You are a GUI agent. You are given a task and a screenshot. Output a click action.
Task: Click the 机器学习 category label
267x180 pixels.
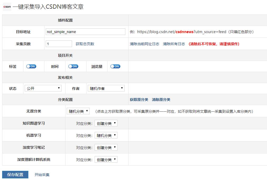coord(34,135)
